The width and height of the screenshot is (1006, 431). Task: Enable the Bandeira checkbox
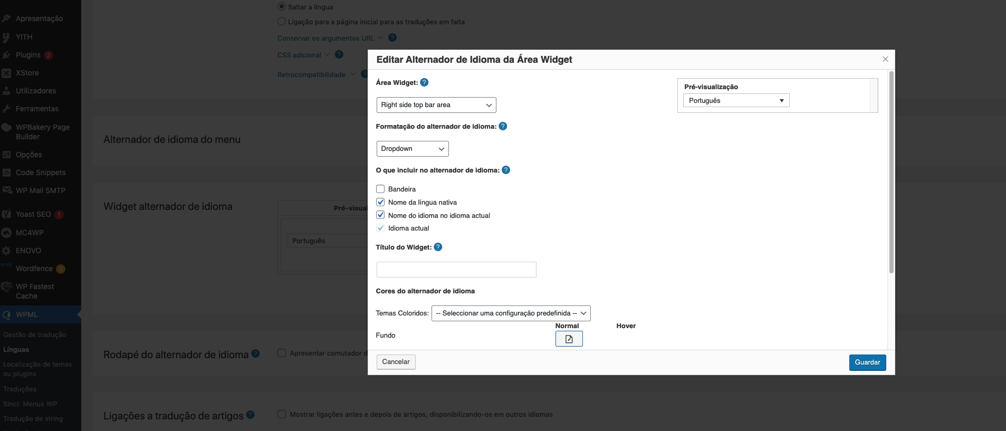click(x=380, y=189)
